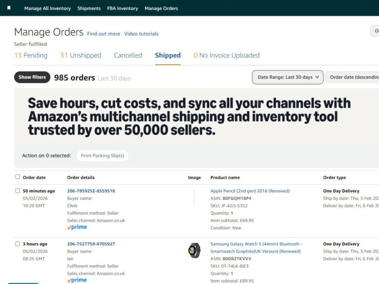Screen dimensions: 379x284
Task: Click the Show filters button
Action: (32, 77)
